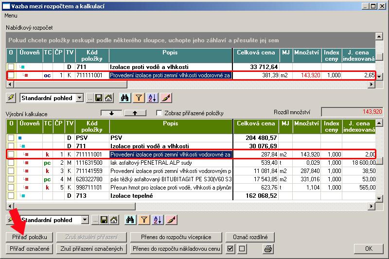Sort by upper Popis column header

[x=170, y=55]
